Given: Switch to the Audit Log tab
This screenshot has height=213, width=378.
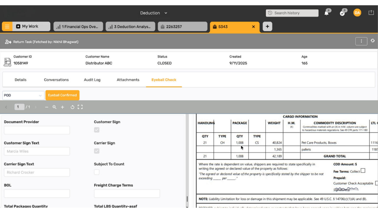Looking at the screenshot, I should (x=92, y=80).
